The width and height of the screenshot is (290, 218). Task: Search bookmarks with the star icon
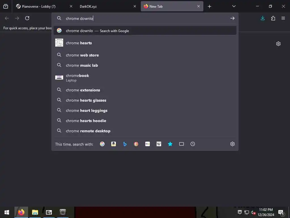pos(170,144)
